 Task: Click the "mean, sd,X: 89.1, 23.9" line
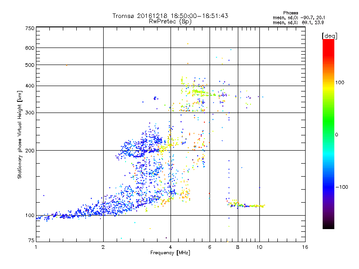[298, 22]
